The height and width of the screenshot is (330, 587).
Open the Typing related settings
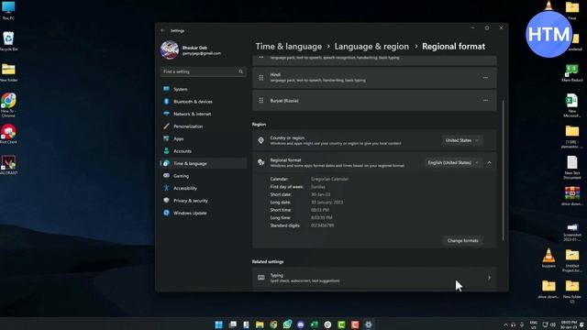tap(374, 278)
